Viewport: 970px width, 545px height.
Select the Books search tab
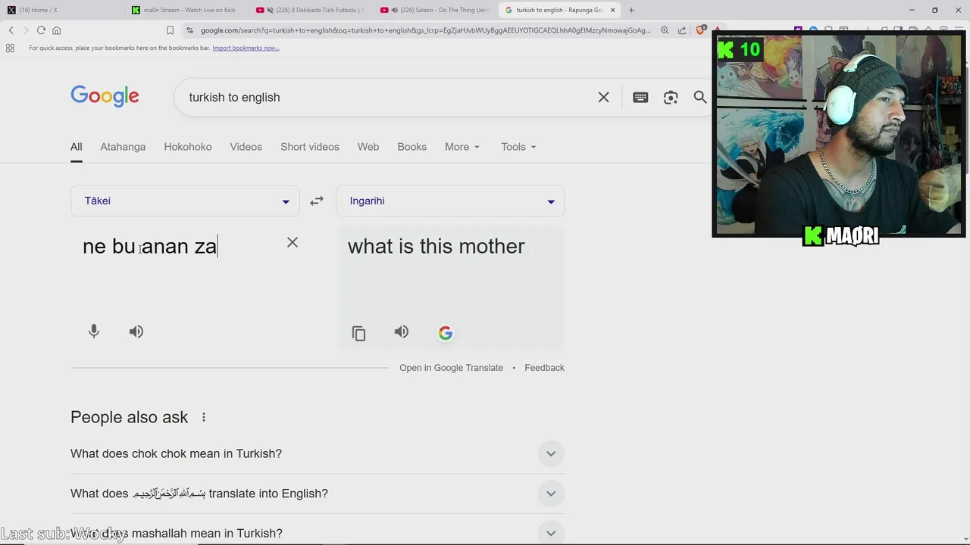click(x=412, y=147)
